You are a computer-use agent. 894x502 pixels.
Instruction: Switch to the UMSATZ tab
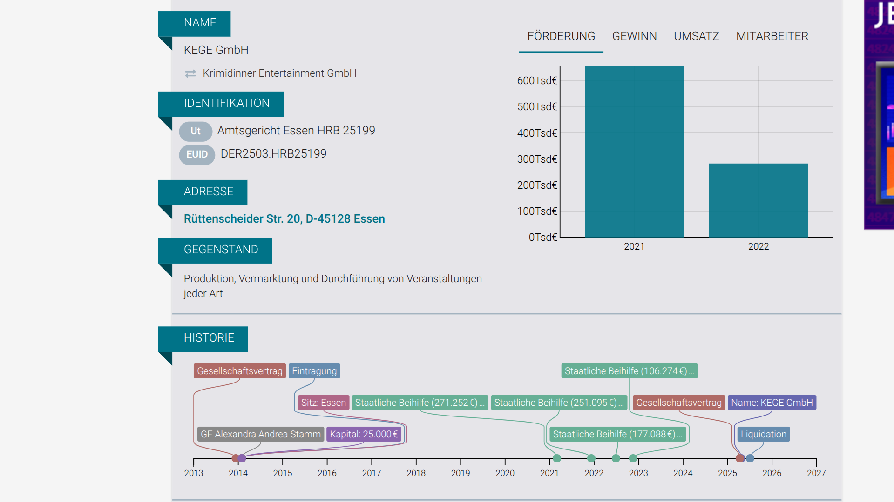click(x=696, y=36)
